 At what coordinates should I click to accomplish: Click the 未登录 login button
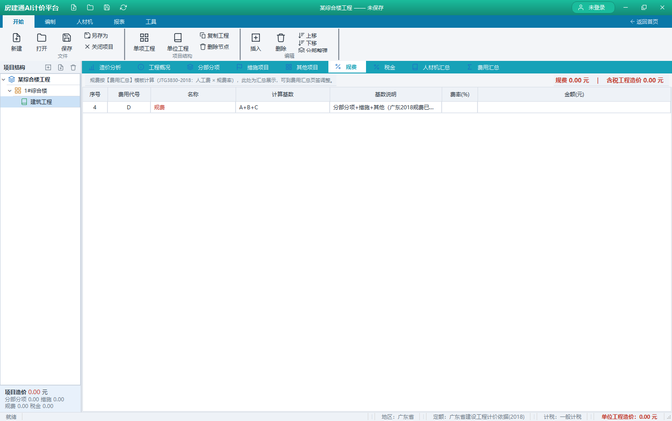(x=593, y=8)
